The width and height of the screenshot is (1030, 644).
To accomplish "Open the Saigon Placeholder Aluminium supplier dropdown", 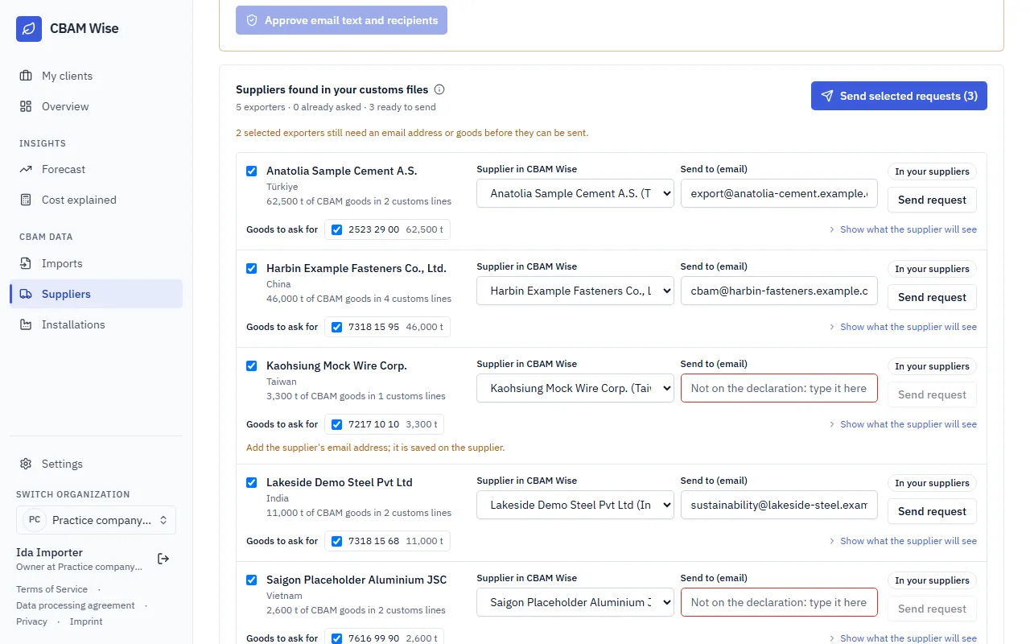I will point(575,602).
